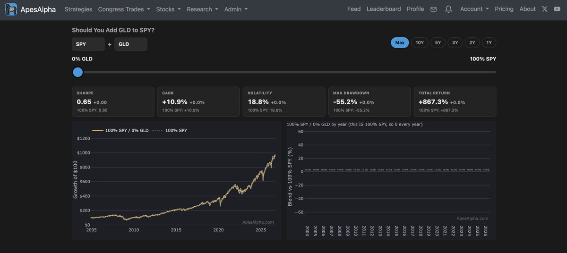Viewport: 567px width, 253px height.
Task: Select the Max time range
Action: [x=400, y=42]
